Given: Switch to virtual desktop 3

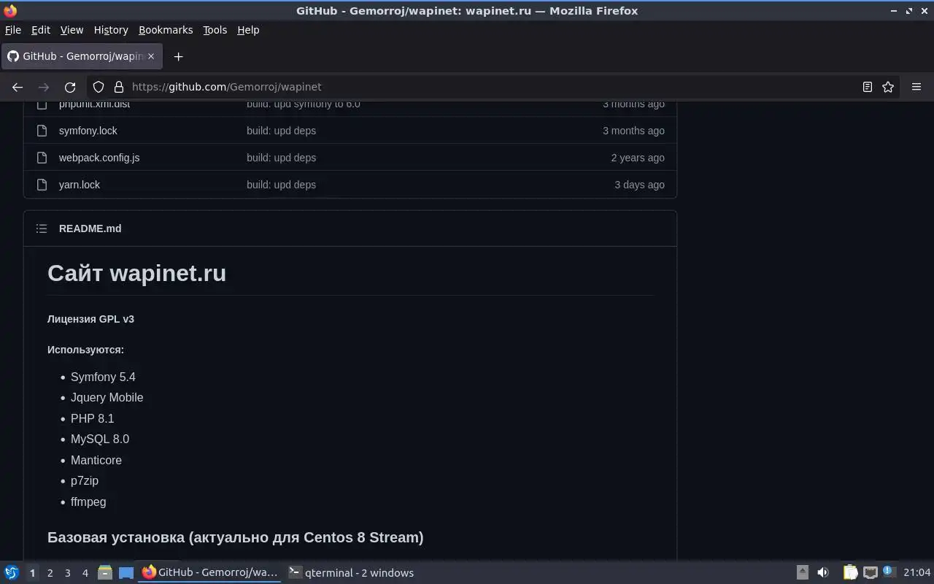Looking at the screenshot, I should tap(67, 573).
